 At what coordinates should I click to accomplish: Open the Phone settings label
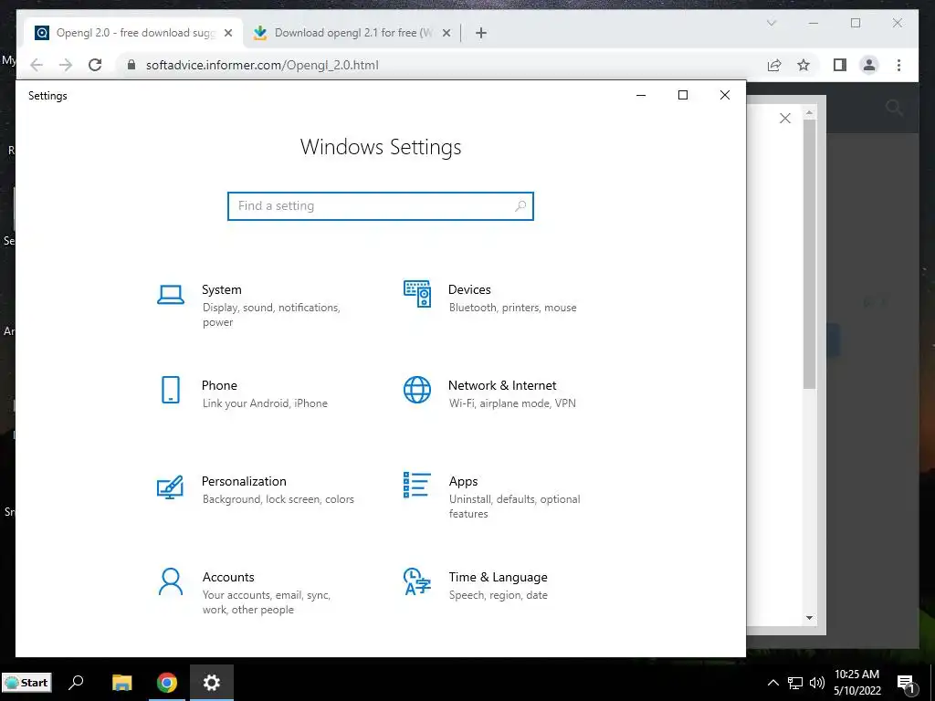click(x=219, y=386)
